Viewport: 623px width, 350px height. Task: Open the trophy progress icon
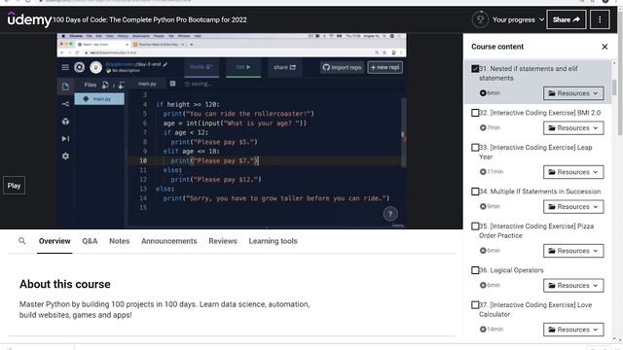coord(480,19)
